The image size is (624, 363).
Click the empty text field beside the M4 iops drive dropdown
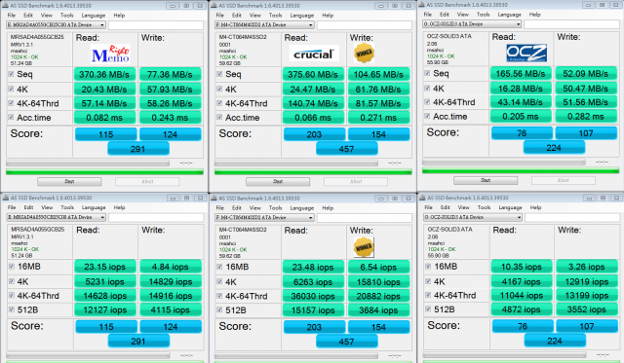click(365, 218)
